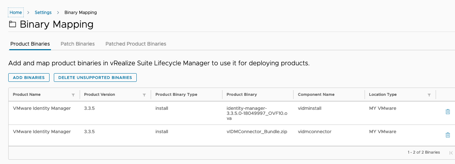The width and height of the screenshot is (455, 164).
Task: Delete the vidminstall binary via trash icon
Action: pyautogui.click(x=447, y=112)
